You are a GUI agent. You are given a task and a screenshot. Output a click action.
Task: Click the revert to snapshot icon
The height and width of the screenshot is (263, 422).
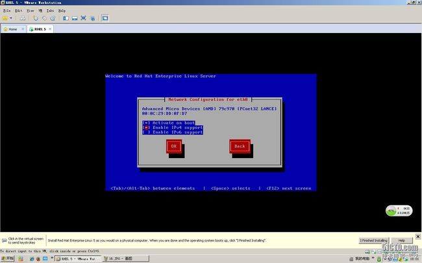[x=44, y=18]
